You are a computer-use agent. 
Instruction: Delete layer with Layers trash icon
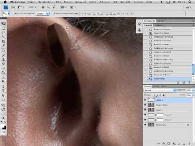pyautogui.click(x=189, y=144)
